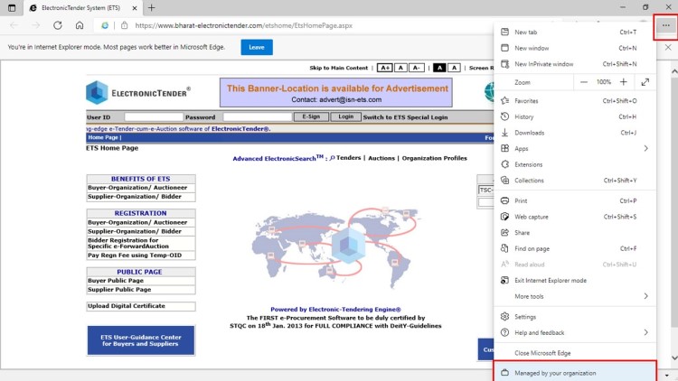The width and height of the screenshot is (678, 381).
Task: Open Buyer Public Page link
Action: tap(118, 281)
